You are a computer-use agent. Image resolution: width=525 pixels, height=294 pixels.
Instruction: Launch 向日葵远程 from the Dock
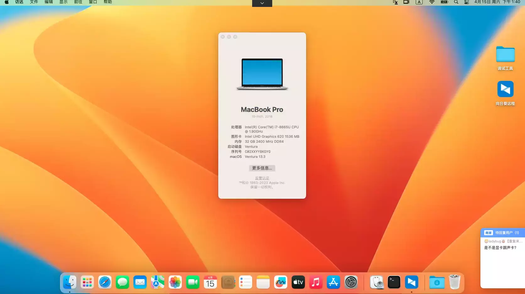point(411,282)
